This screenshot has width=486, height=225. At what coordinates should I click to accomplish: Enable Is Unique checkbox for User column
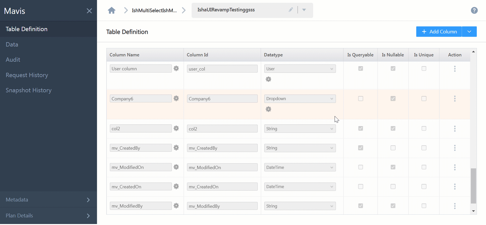coord(424,69)
